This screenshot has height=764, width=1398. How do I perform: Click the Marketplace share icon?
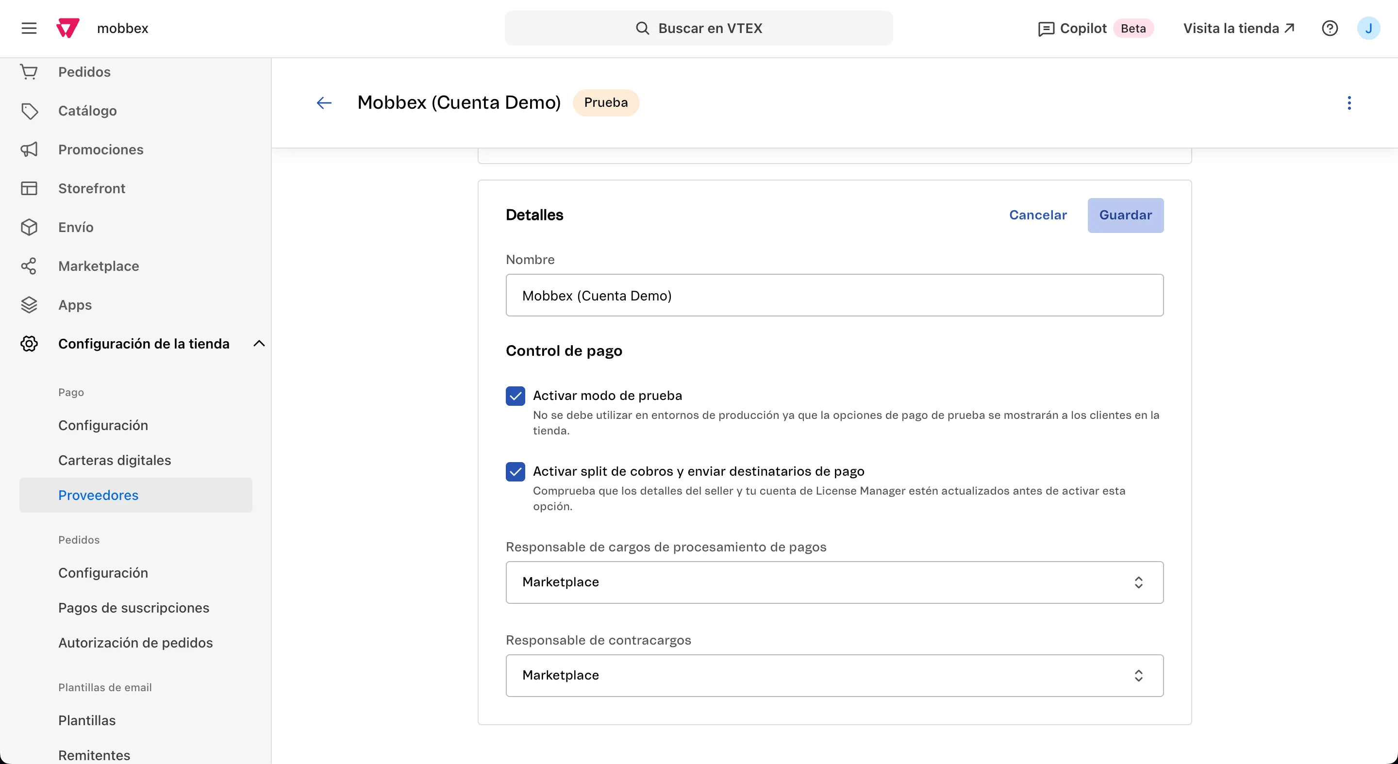[x=29, y=266]
